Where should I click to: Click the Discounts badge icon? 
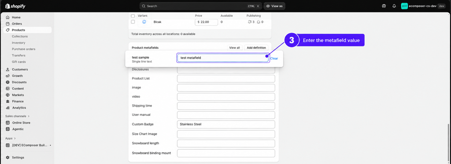[7, 82]
